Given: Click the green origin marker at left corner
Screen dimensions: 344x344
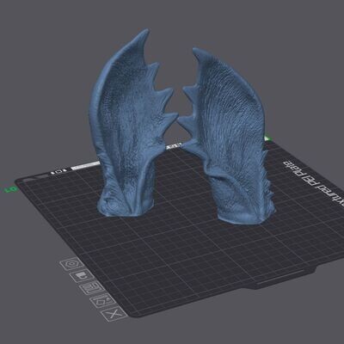Looking at the screenshot, I should (13, 189).
